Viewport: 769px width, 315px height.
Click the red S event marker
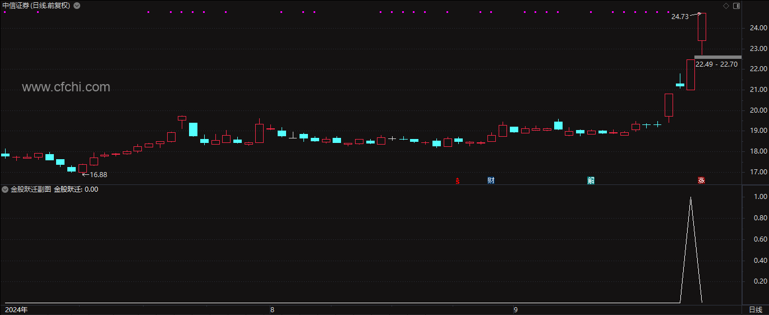[x=457, y=180]
